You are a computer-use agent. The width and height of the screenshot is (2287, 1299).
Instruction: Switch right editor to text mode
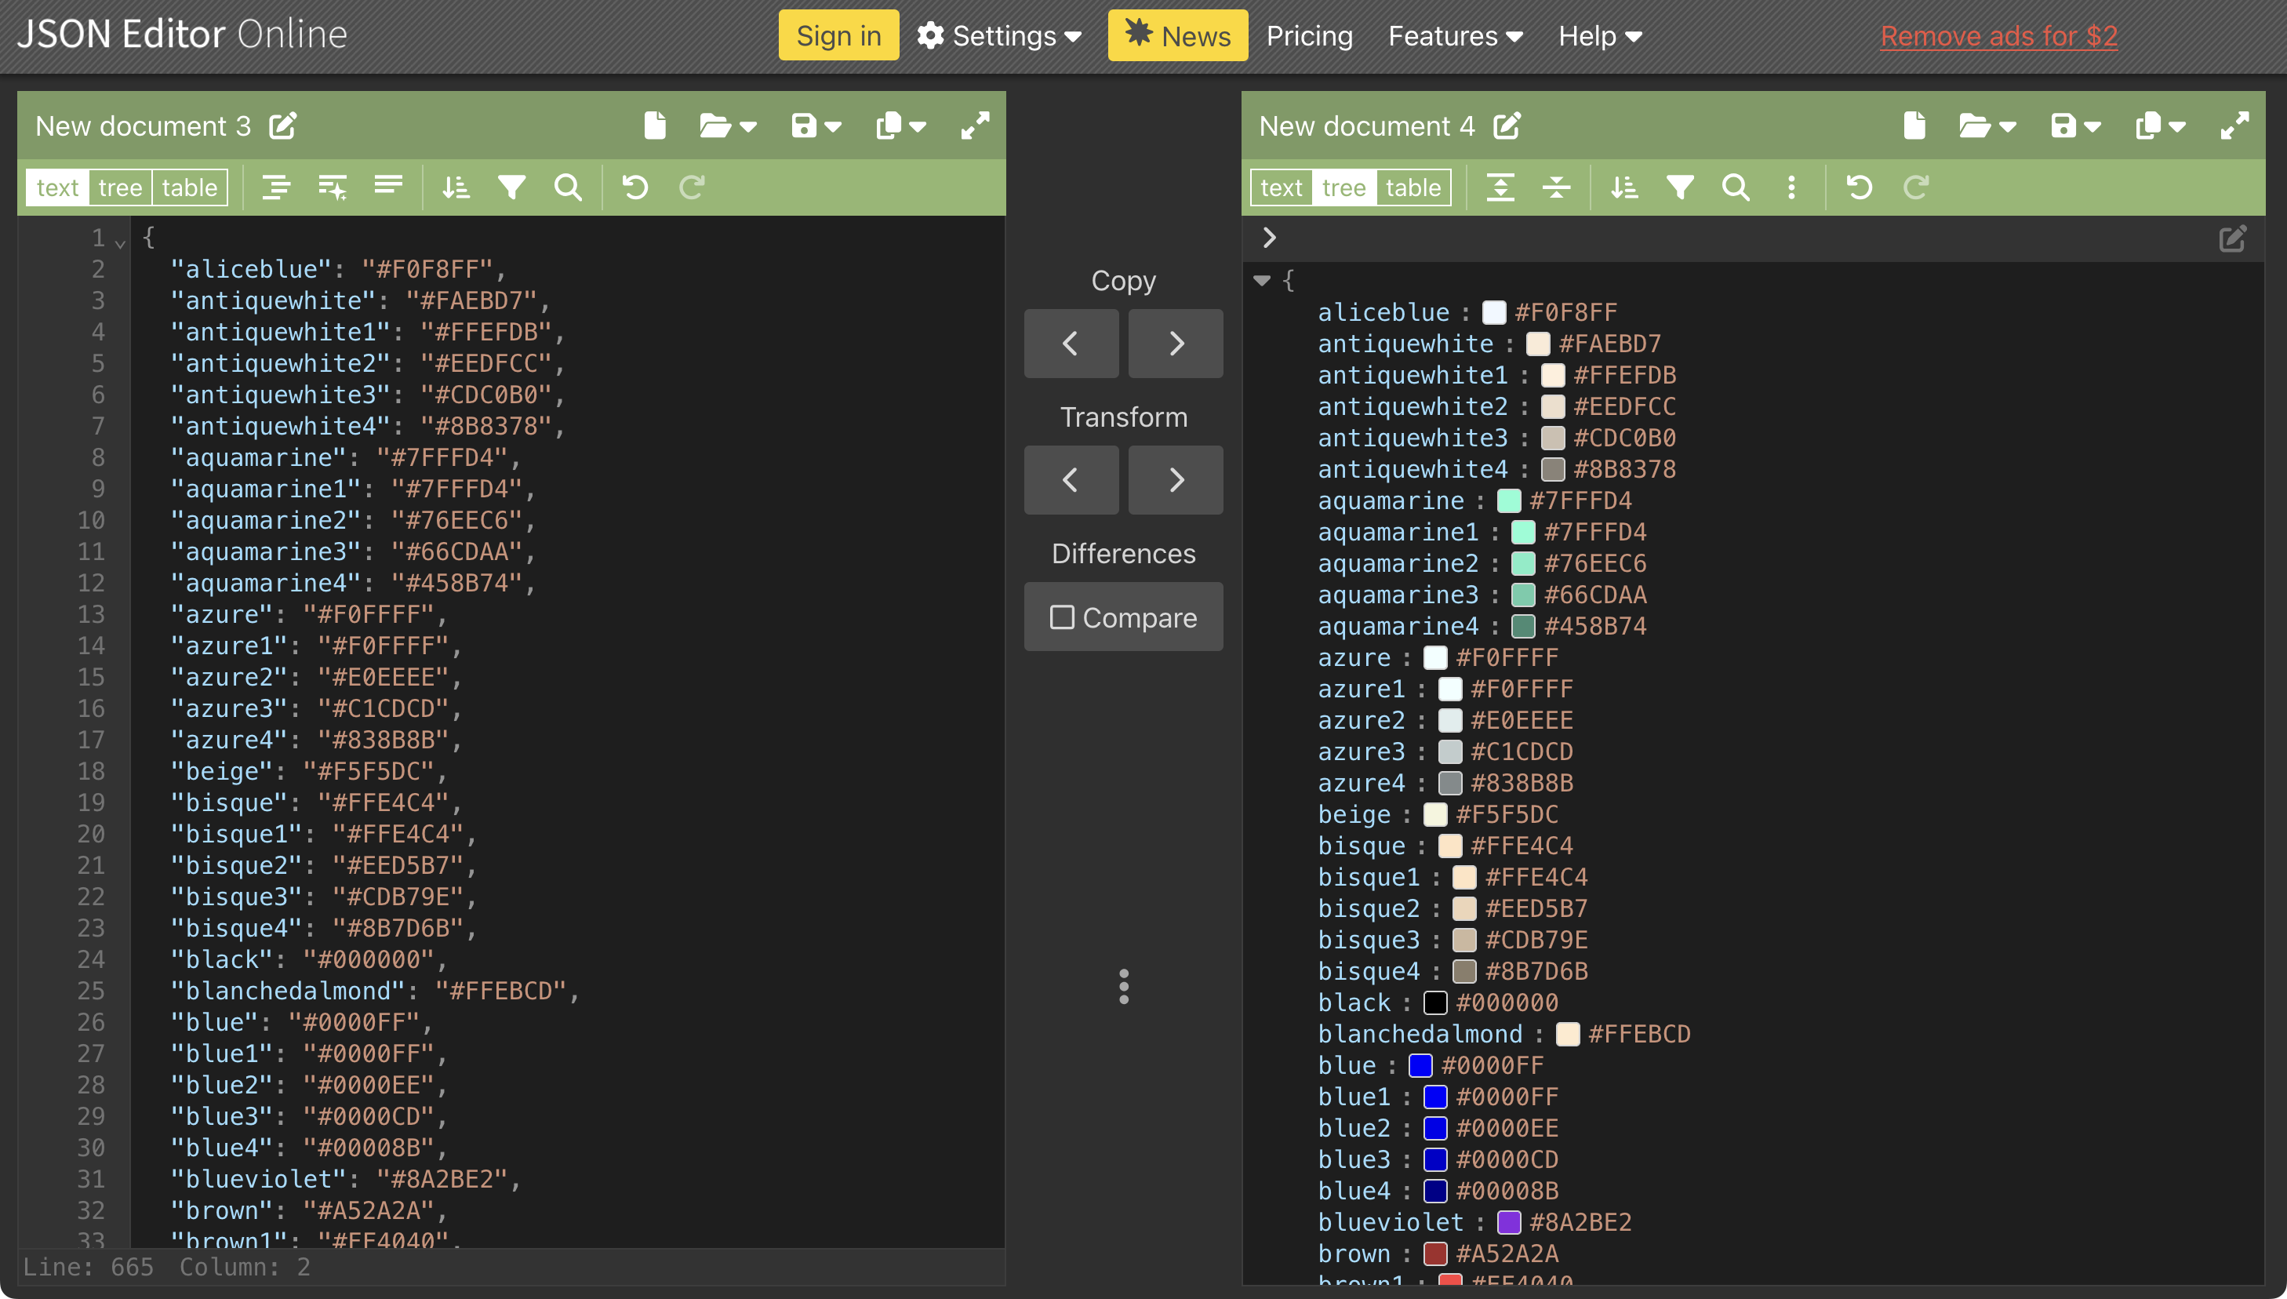pyautogui.click(x=1282, y=187)
